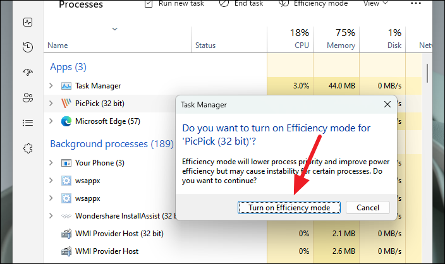Click Background processes (189) group header
Image resolution: width=445 pixels, height=264 pixels.
point(112,144)
